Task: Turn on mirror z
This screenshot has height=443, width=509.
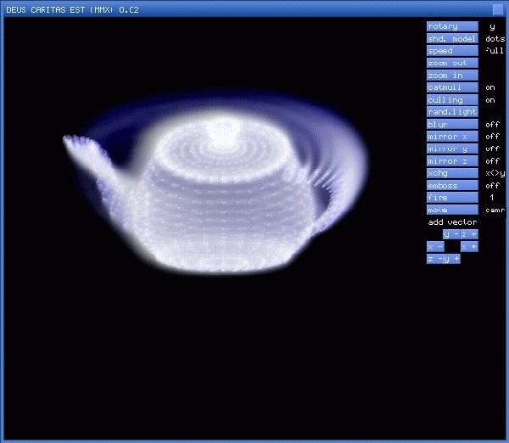Action: coord(451,161)
